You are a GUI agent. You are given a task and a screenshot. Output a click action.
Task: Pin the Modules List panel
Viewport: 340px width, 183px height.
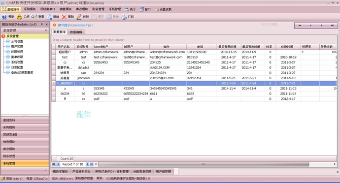point(42,25)
